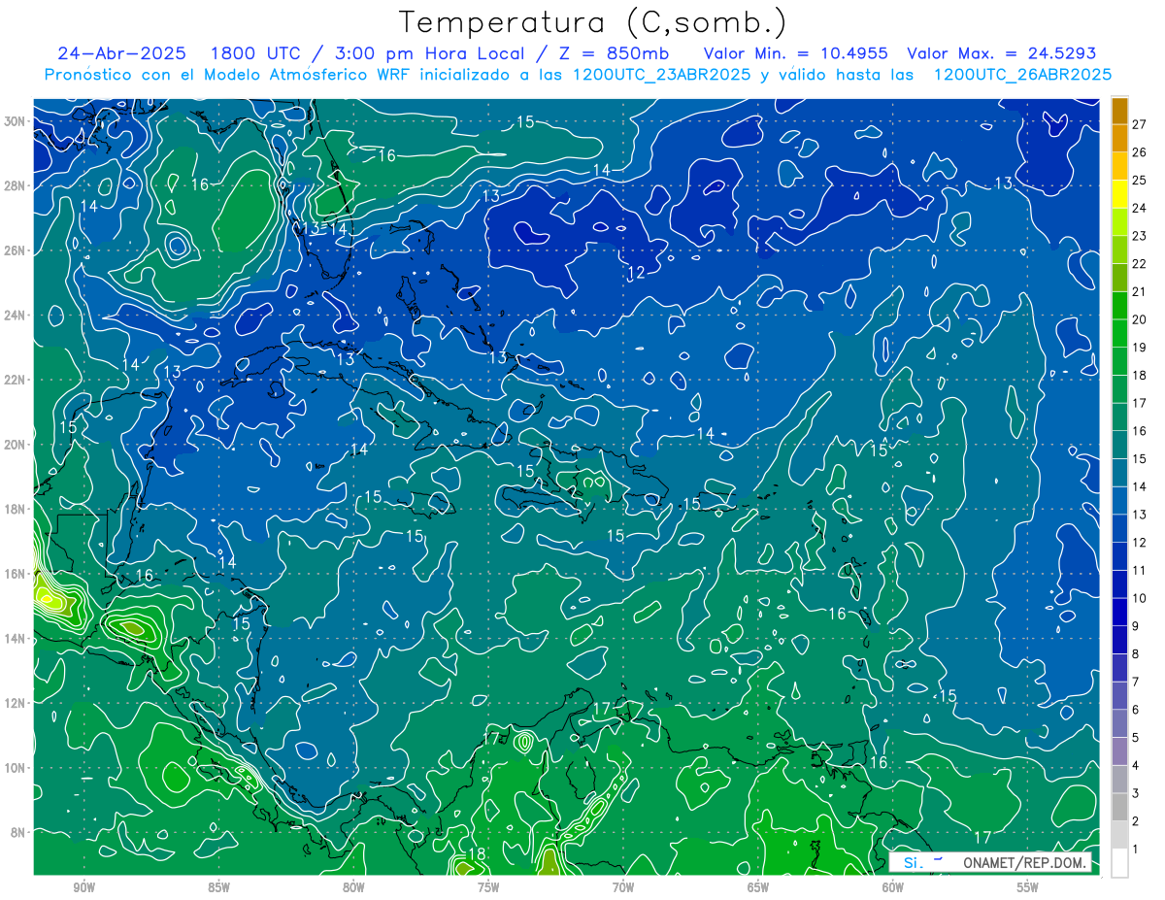
Task: Click the colorbar label '25'
Action: tap(1140, 180)
